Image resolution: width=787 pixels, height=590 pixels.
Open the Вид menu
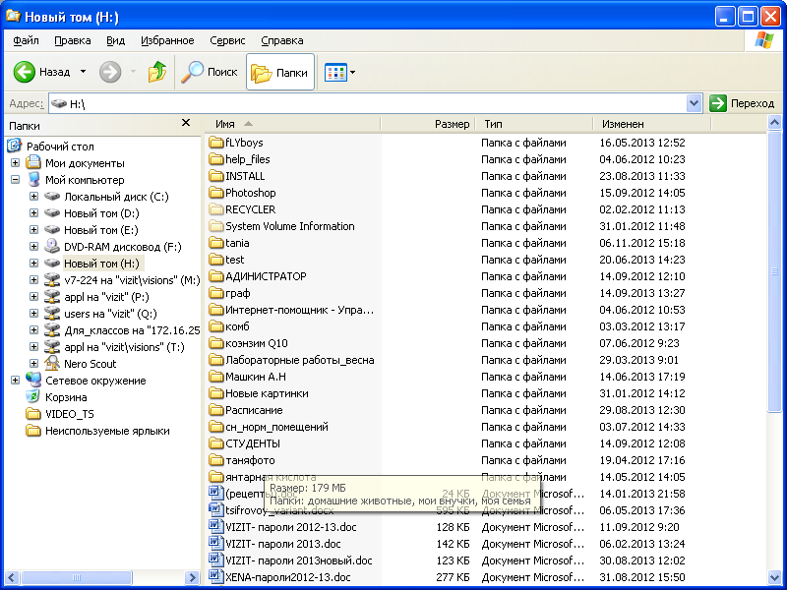tap(115, 40)
